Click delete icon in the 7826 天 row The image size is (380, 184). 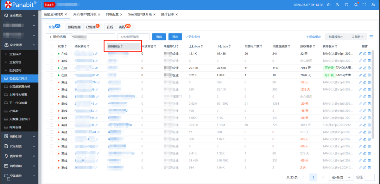[369, 75]
